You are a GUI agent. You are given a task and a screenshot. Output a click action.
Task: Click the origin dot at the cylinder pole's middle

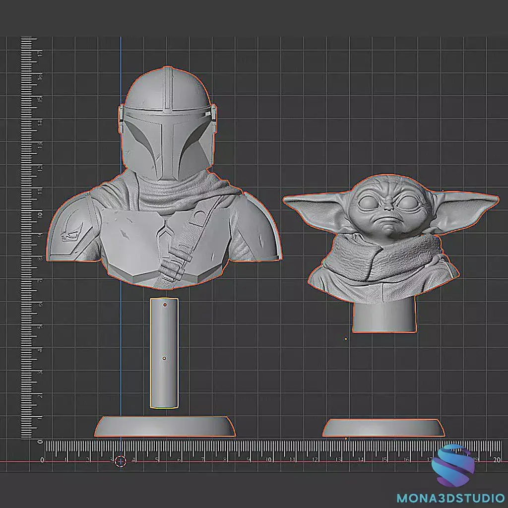point(164,358)
